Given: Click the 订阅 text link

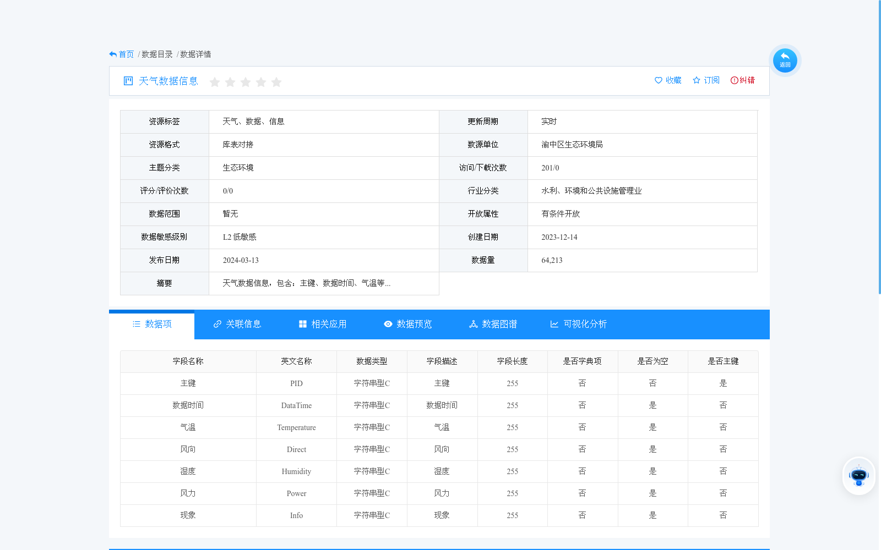Looking at the screenshot, I should coord(712,80).
